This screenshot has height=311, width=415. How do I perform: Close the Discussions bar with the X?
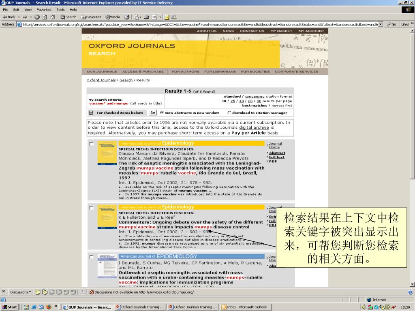tap(3, 292)
